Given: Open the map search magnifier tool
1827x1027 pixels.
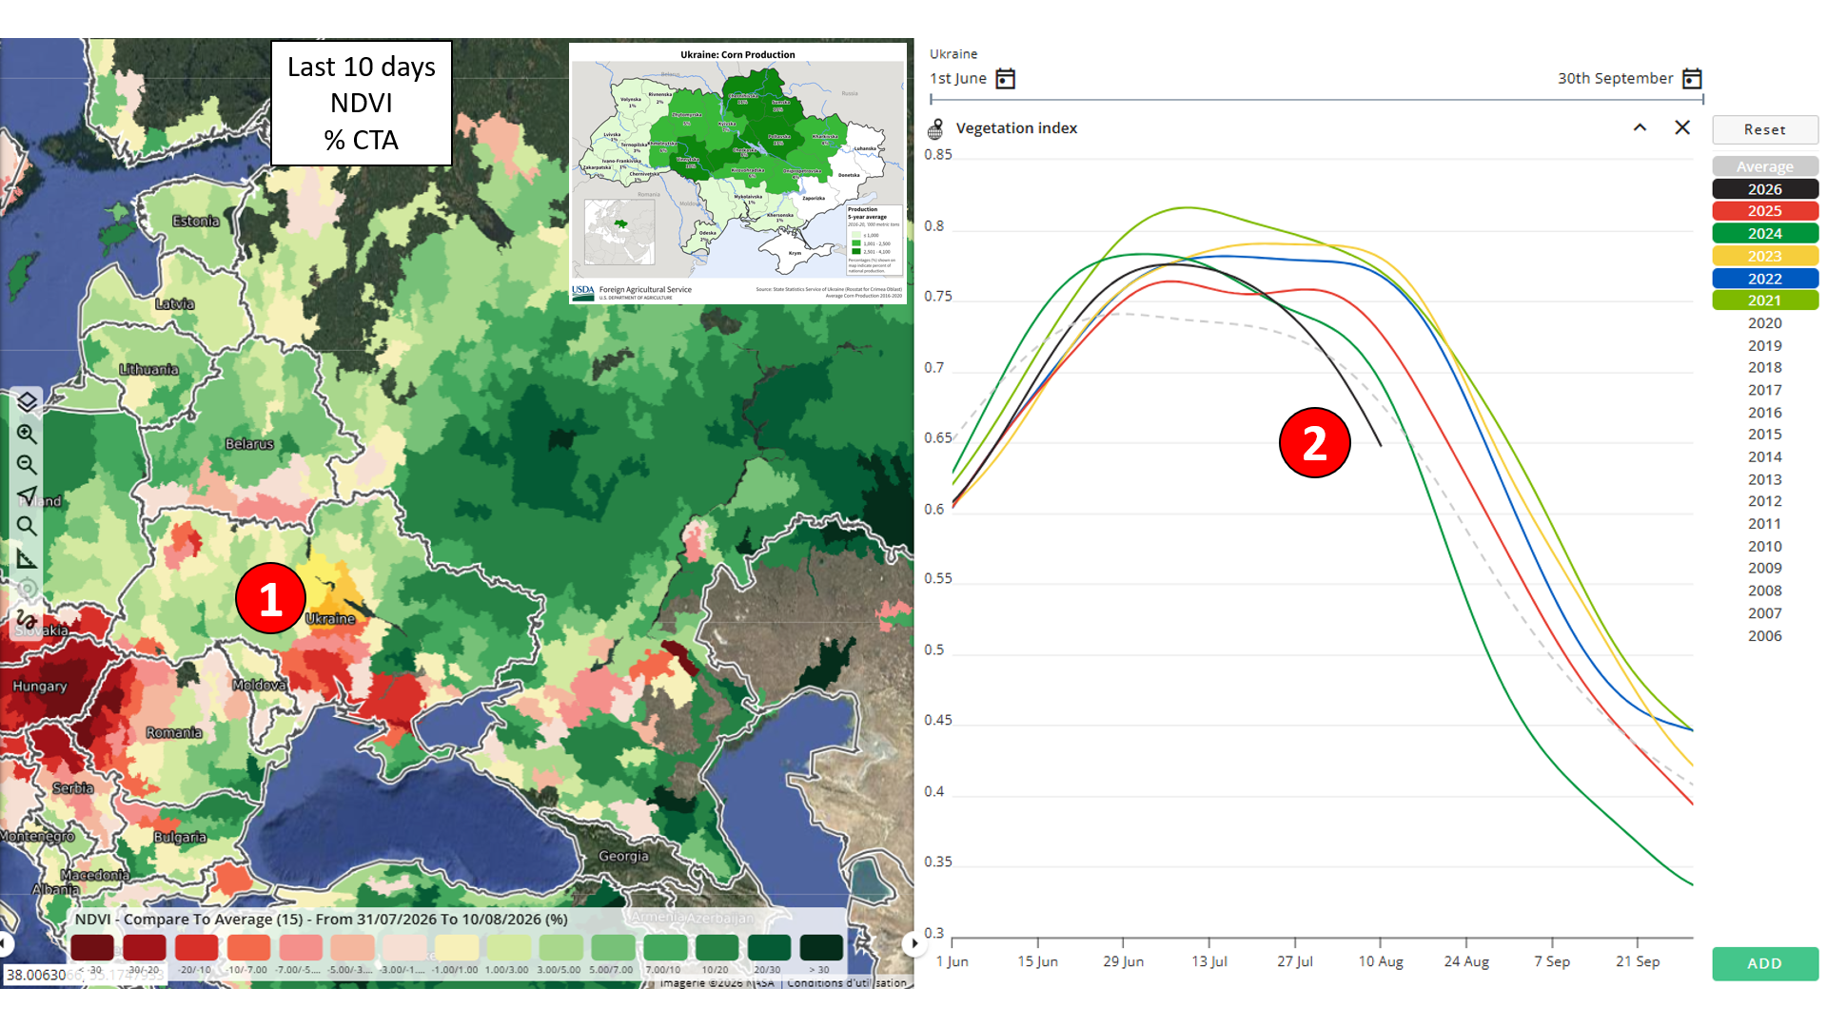Looking at the screenshot, I should 27,526.
